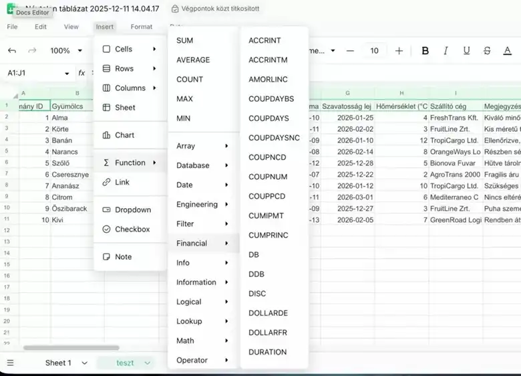Apply underline formatting from toolbar
Screen dimensions: 521x376
pos(467,51)
